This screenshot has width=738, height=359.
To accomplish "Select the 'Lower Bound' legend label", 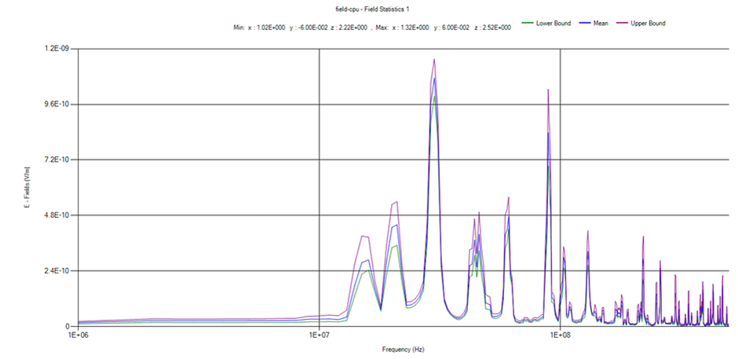I will click(553, 24).
